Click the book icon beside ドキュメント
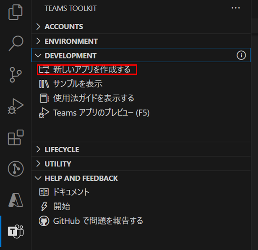Screen dimensions: 258x250 (44, 192)
